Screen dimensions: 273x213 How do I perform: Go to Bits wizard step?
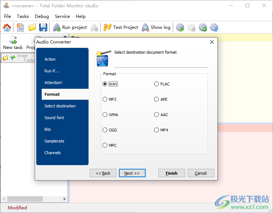pos(48,129)
